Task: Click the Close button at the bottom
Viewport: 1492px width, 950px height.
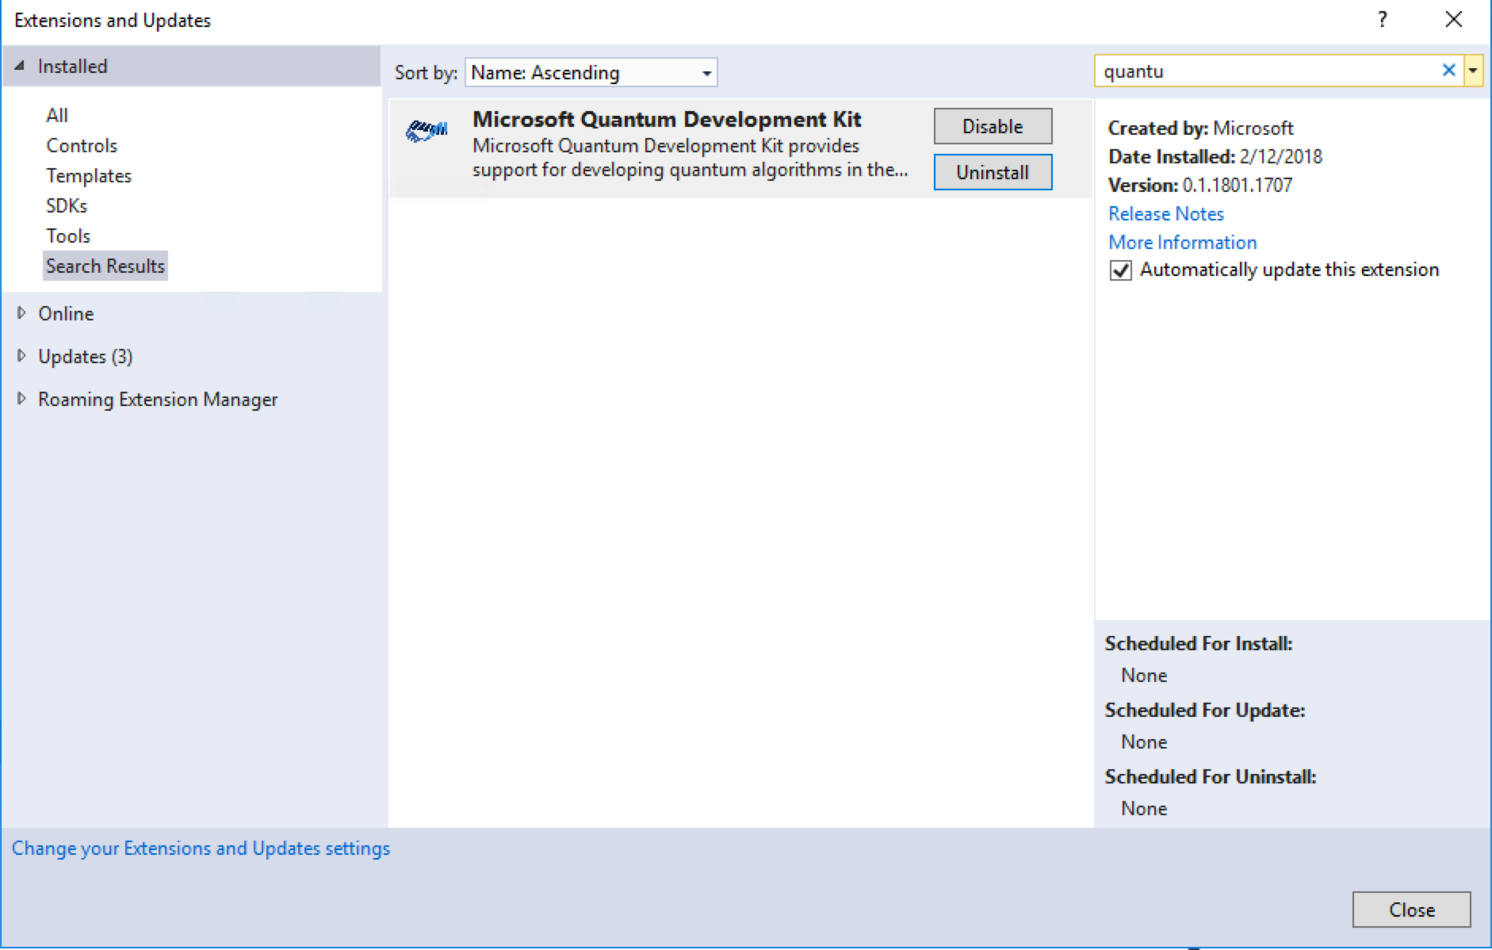Action: tap(1411, 910)
